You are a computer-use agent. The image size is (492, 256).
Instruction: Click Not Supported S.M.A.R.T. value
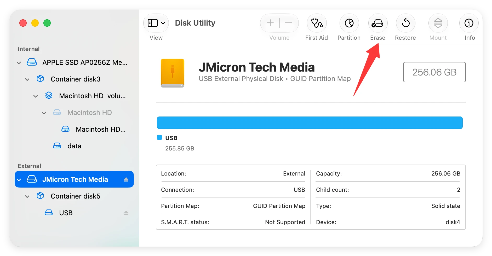point(285,222)
